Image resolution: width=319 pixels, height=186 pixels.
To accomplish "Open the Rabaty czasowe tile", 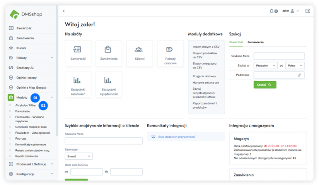I will pyautogui.click(x=170, y=53).
